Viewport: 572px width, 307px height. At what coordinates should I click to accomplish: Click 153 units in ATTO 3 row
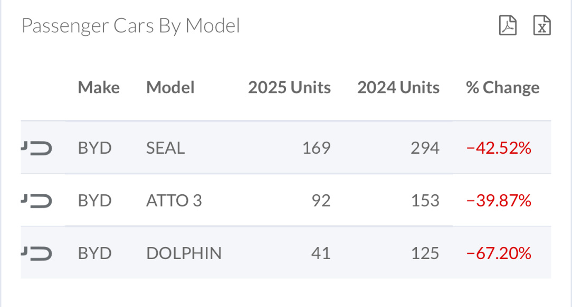[425, 201]
